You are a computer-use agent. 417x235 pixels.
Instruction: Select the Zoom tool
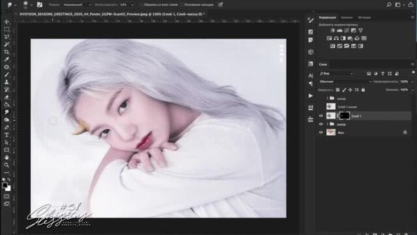coord(7,165)
